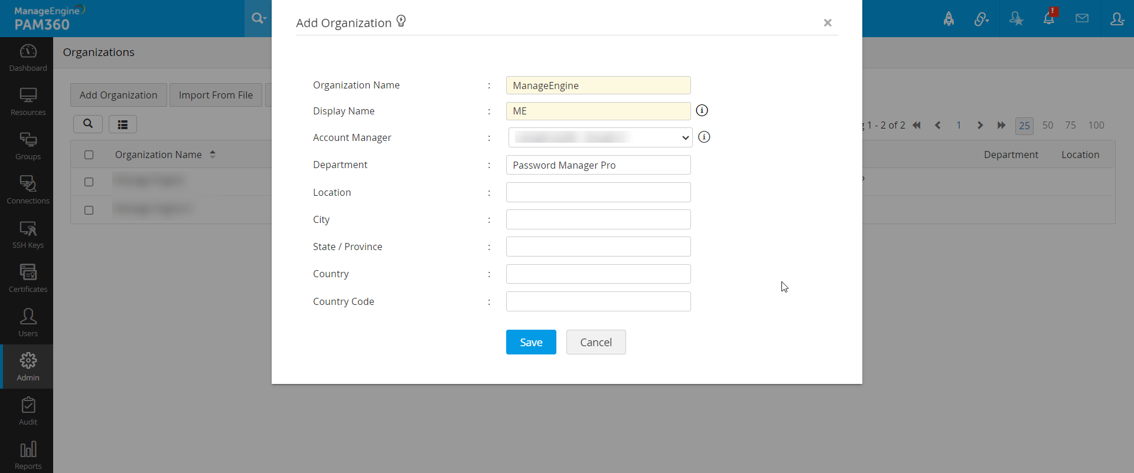
Task: Open the Users sidebar section
Action: point(28,323)
